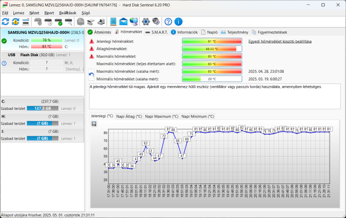The height and width of the screenshot is (218, 346).
Task: Click the date 2025. 03. 19. 6:00:27
Action: coord(265,79)
